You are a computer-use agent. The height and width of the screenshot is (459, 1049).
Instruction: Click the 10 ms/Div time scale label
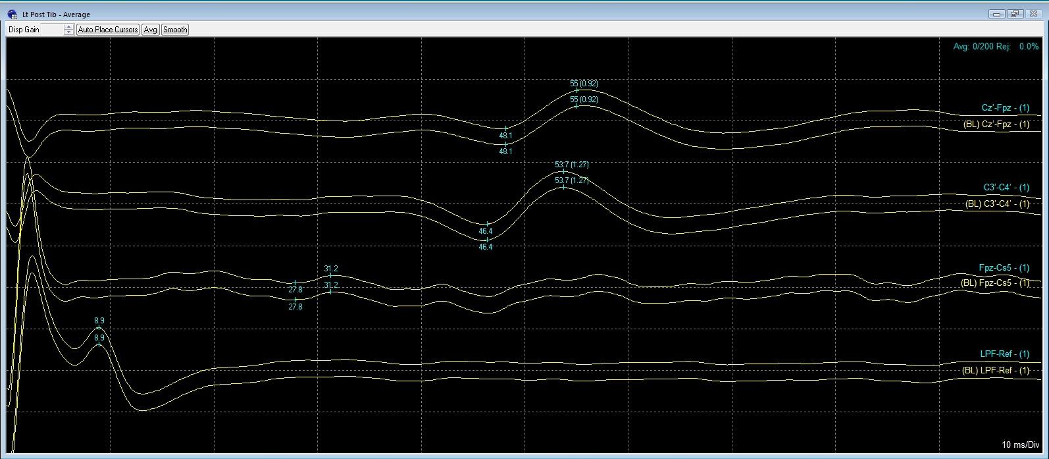coord(1020,445)
